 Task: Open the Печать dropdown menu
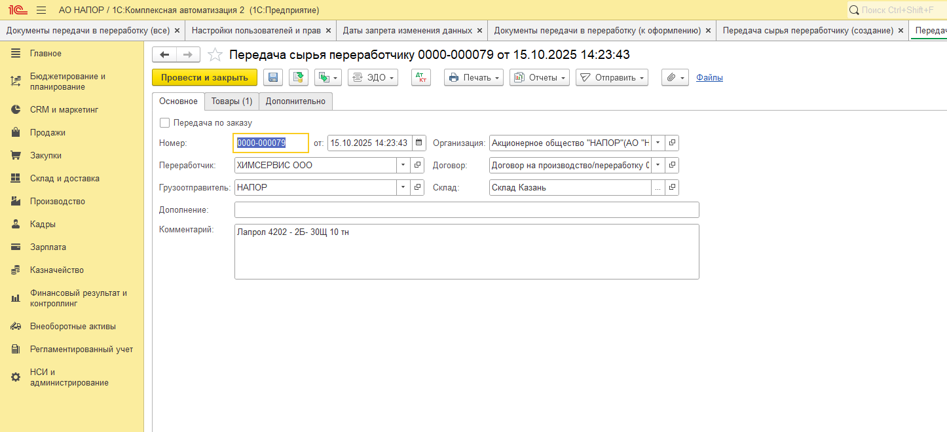point(473,77)
